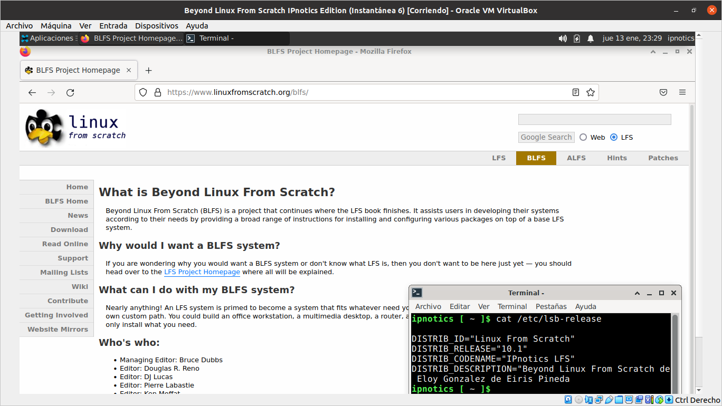Follow the LFS Project Homepage link
Viewport: 722px width, 406px height.
tap(202, 272)
